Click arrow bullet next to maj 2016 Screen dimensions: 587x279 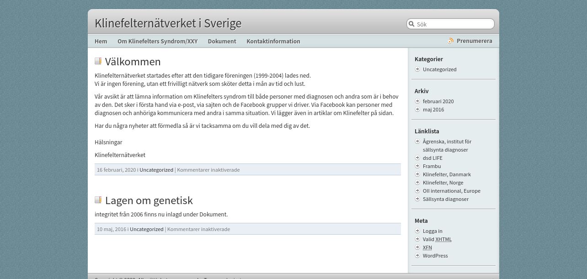[417, 110]
